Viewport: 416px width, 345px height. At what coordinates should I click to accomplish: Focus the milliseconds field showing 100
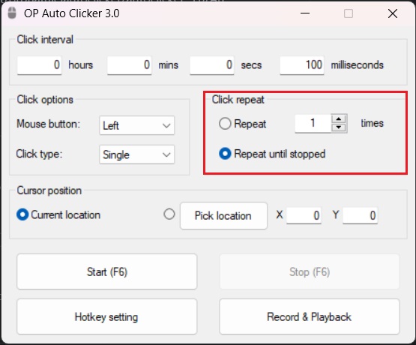[302, 65]
